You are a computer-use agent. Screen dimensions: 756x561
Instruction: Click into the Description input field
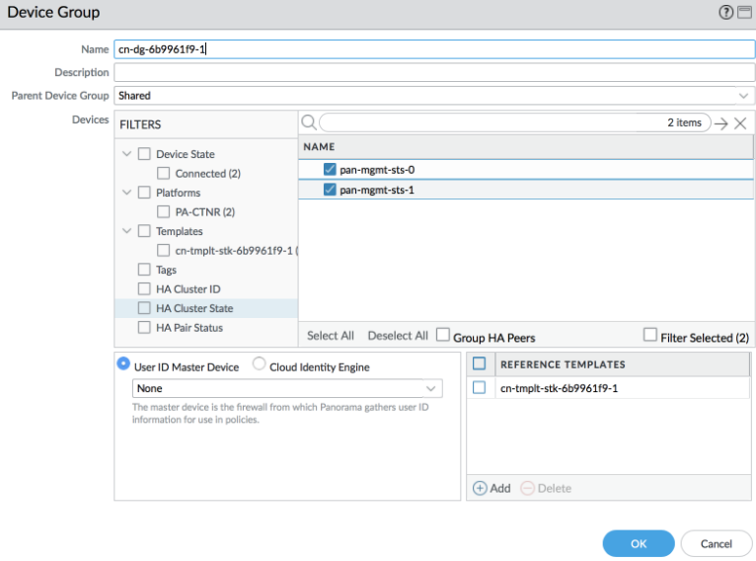434,72
